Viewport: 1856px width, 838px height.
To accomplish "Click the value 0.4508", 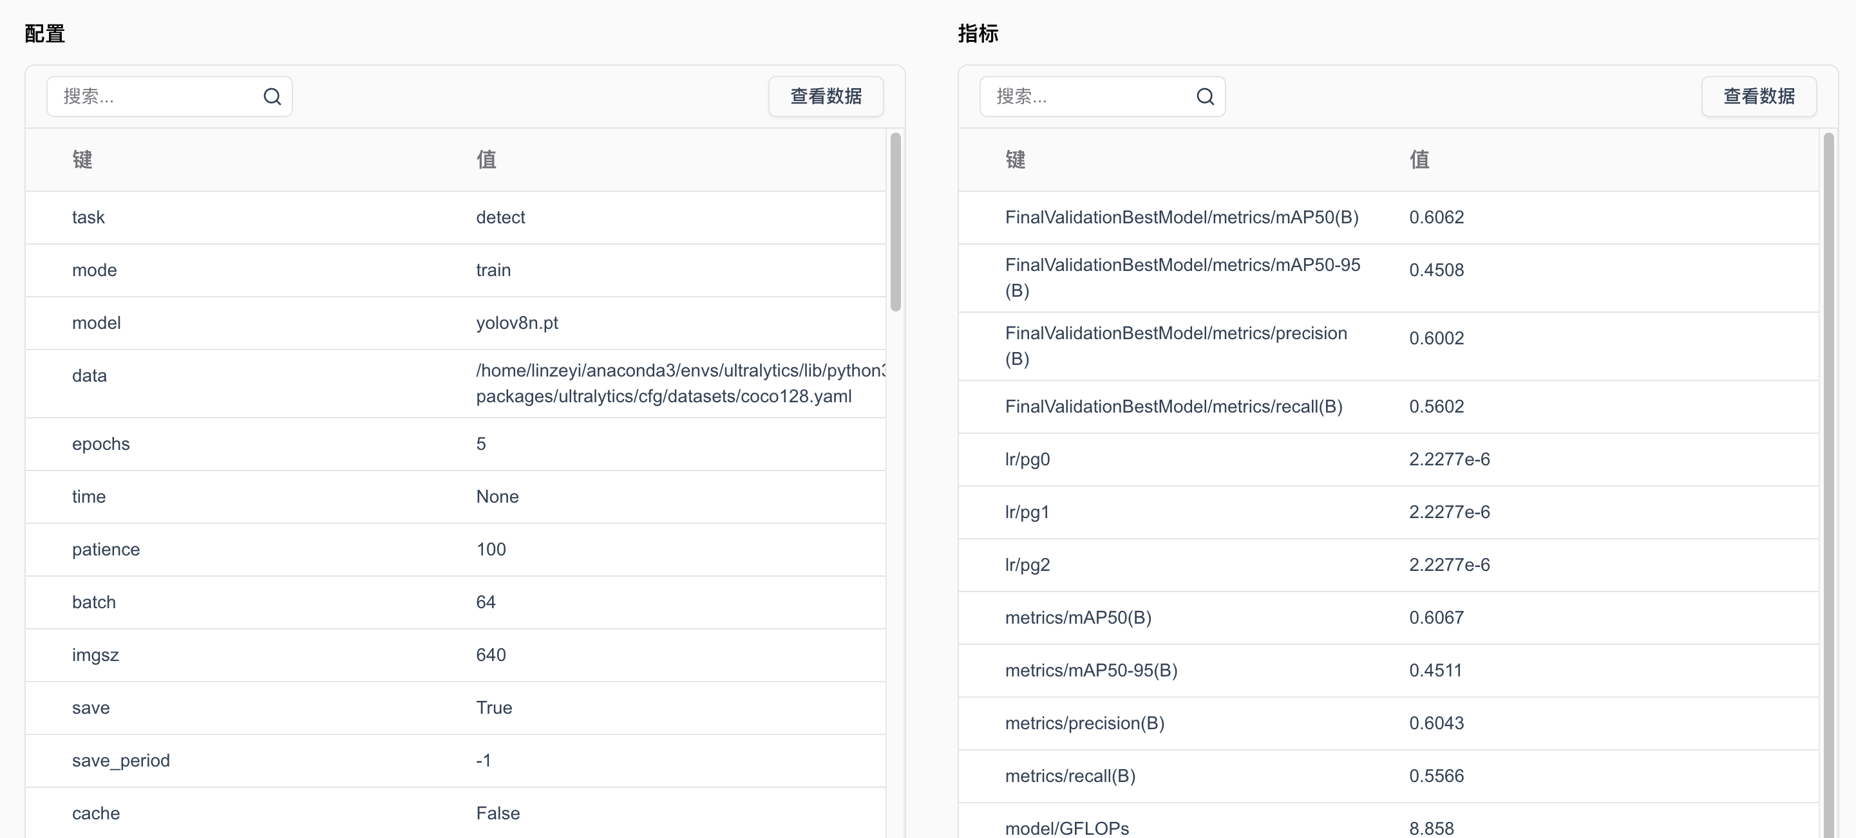I will click(x=1436, y=270).
